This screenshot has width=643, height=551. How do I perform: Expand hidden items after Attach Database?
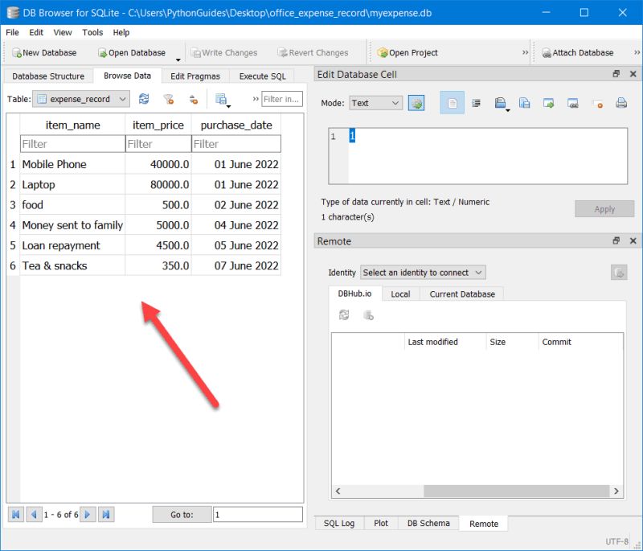(x=637, y=52)
